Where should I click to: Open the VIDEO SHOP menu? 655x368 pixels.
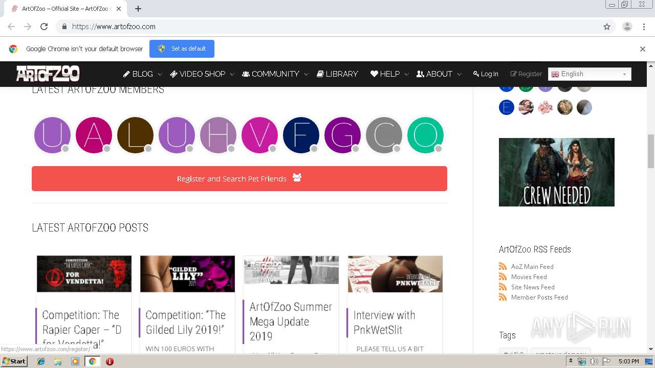pyautogui.click(x=198, y=74)
